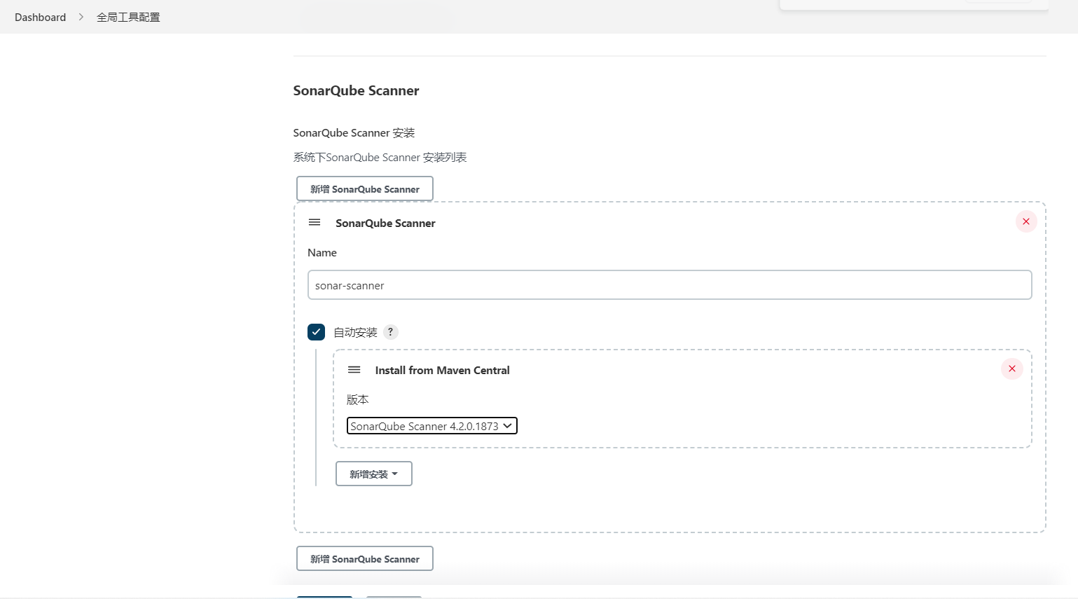This screenshot has height=599, width=1078.
Task: Click the Install from Maven Central title
Action: [442, 370]
